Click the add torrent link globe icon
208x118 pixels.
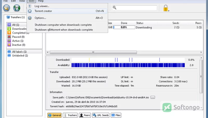pyautogui.click(x=17, y=8)
